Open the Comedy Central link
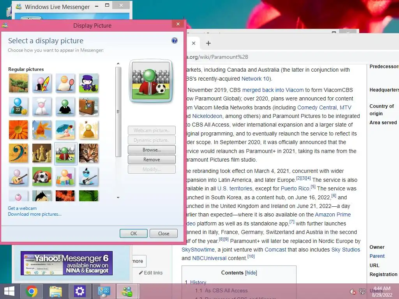Screen dimensions: 399x299 click(x=317, y=107)
